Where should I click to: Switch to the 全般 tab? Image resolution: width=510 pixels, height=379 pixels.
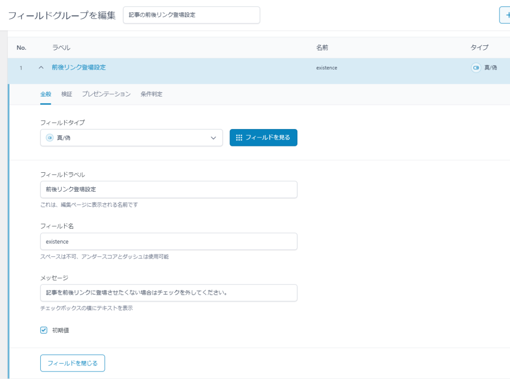click(45, 94)
